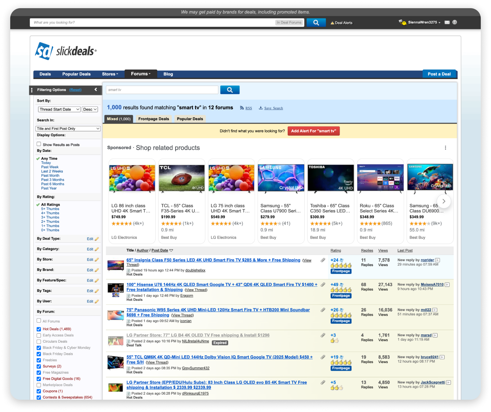491x412 pixels.
Task: Enable Show Results as Posts checkbox
Action: 39,144
